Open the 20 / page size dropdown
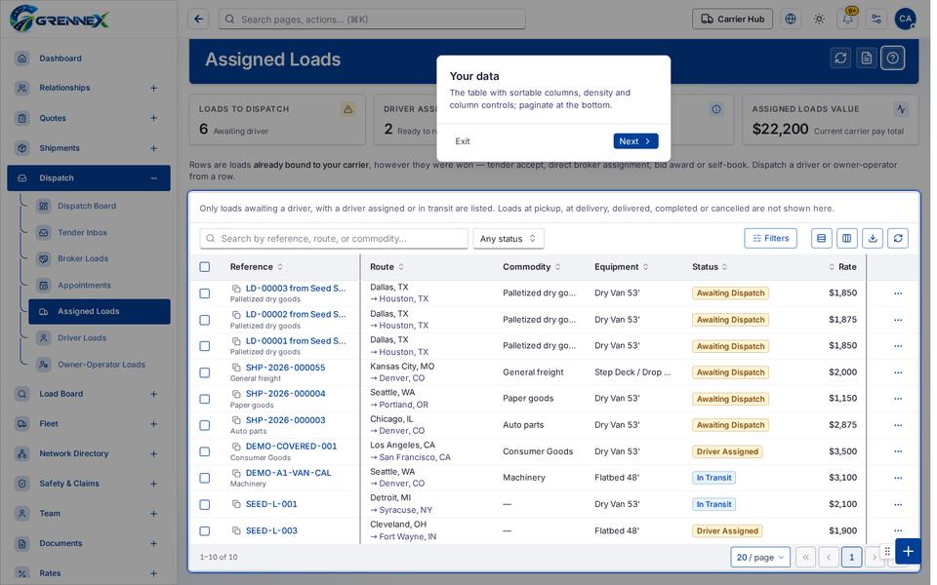Screen dimensions: 937x585 coord(759,557)
